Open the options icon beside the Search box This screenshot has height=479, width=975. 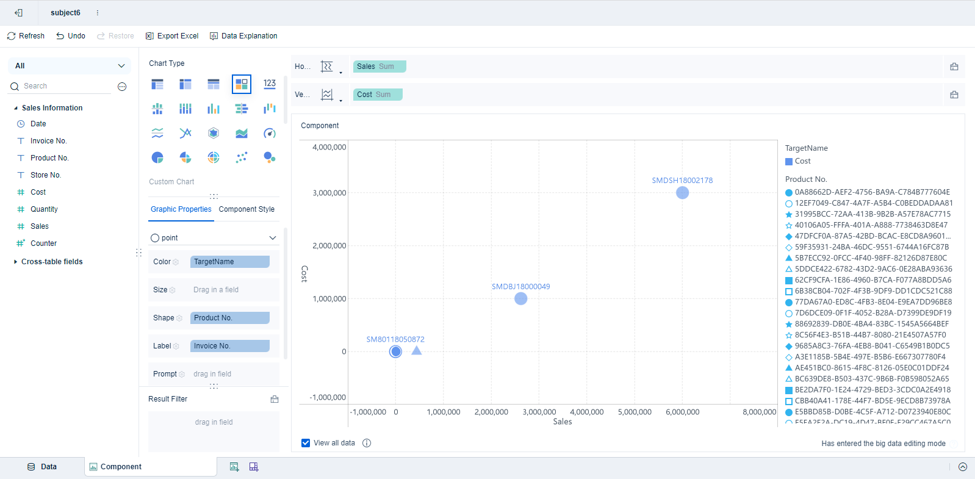click(122, 87)
